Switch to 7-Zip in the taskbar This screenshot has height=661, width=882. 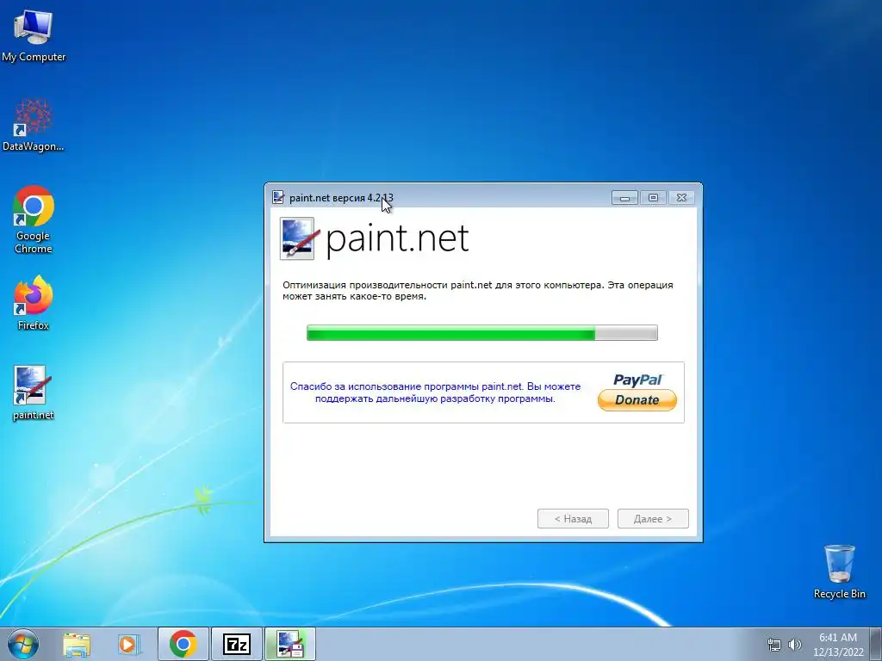(236, 644)
